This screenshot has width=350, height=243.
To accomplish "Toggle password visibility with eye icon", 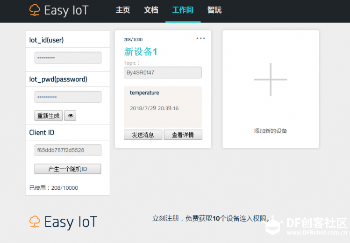I will coord(70,115).
